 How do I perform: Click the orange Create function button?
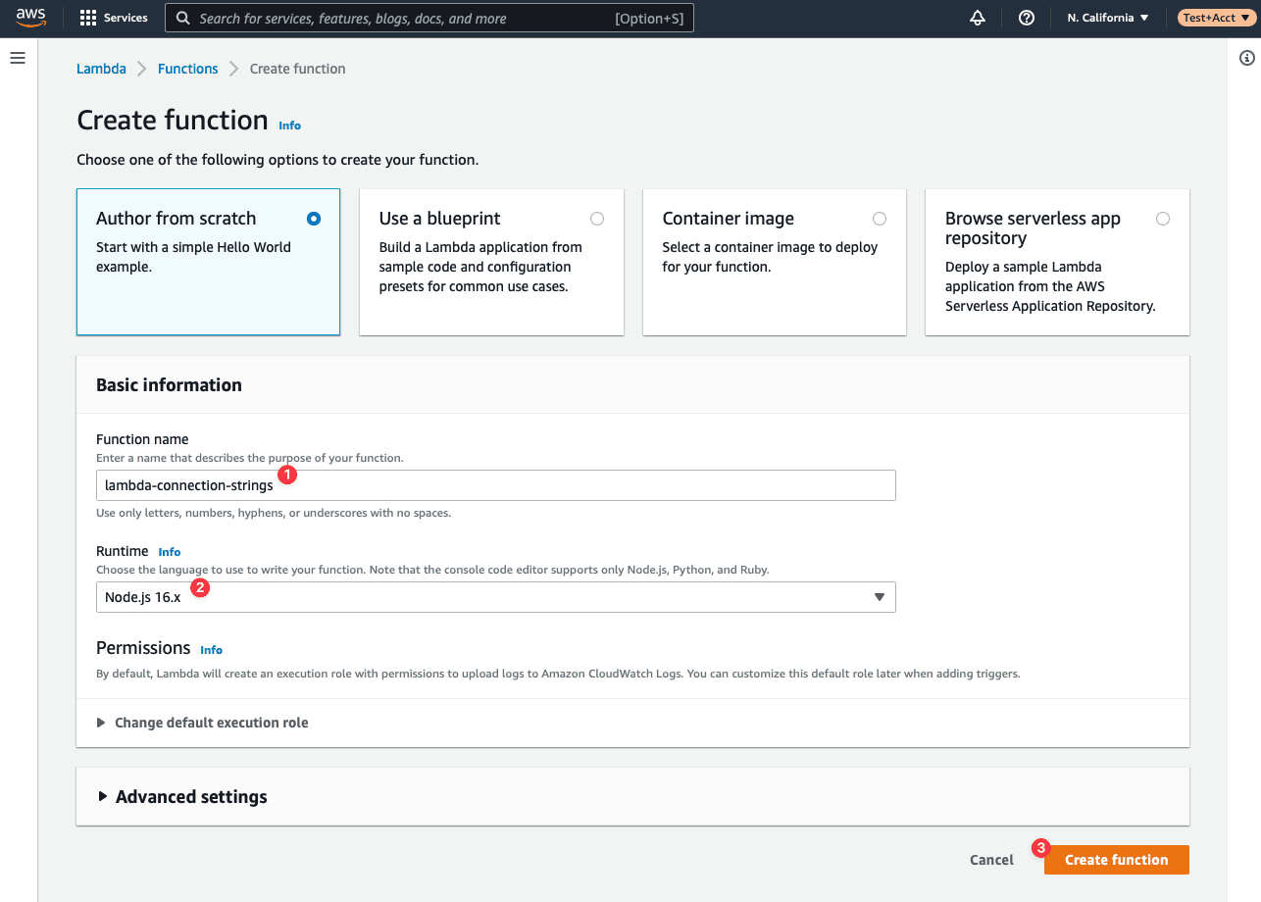pos(1117,860)
